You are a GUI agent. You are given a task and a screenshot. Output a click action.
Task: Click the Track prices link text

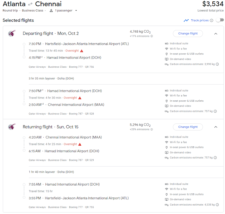click(200, 20)
